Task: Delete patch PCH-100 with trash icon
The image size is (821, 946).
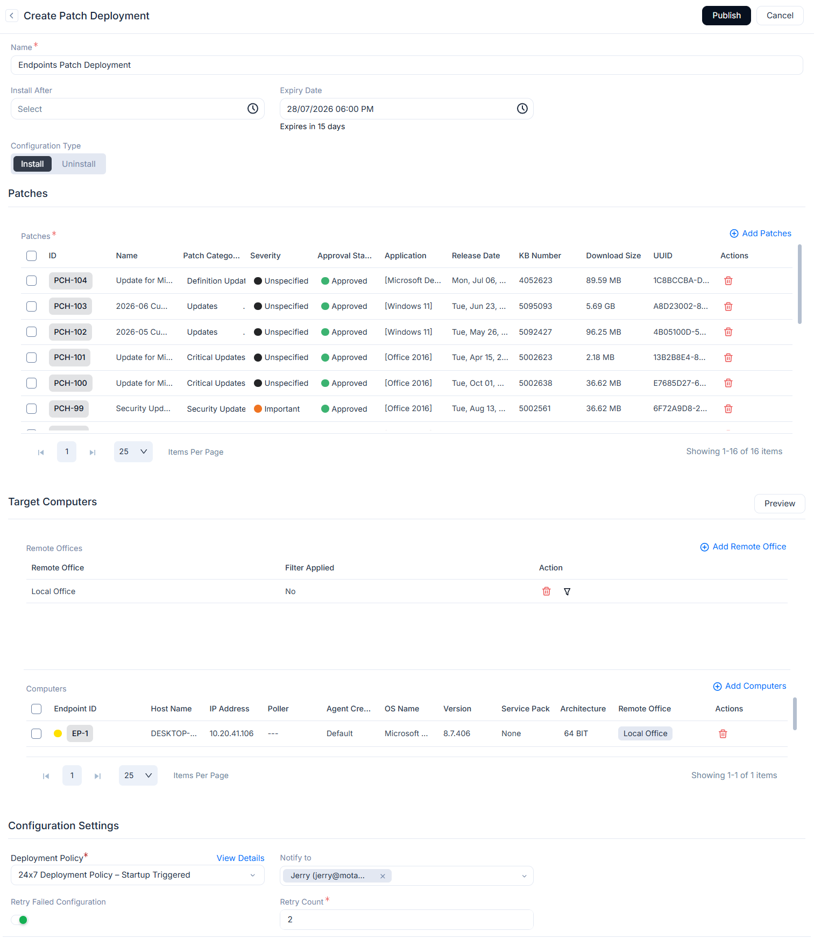Action: coord(728,383)
